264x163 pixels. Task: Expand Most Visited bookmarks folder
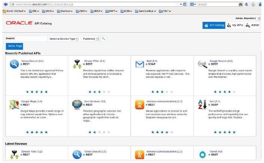pyautogui.click(x=14, y=11)
